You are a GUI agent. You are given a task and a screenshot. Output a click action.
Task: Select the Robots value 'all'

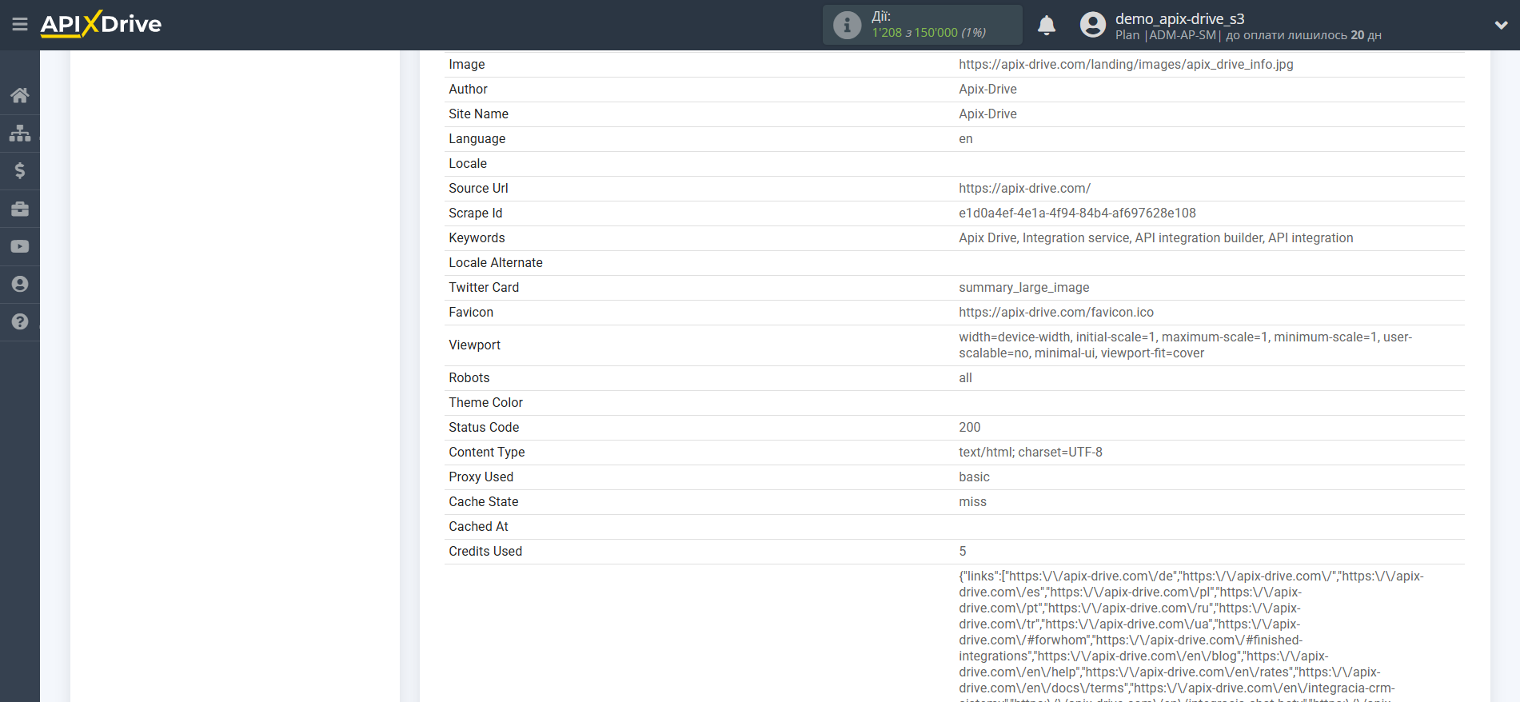pos(965,378)
